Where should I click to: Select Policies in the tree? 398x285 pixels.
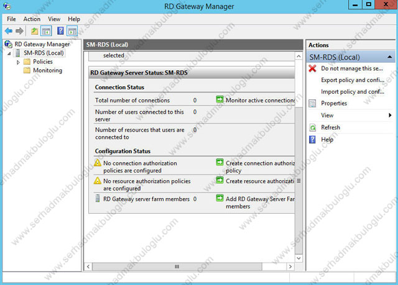(x=43, y=61)
